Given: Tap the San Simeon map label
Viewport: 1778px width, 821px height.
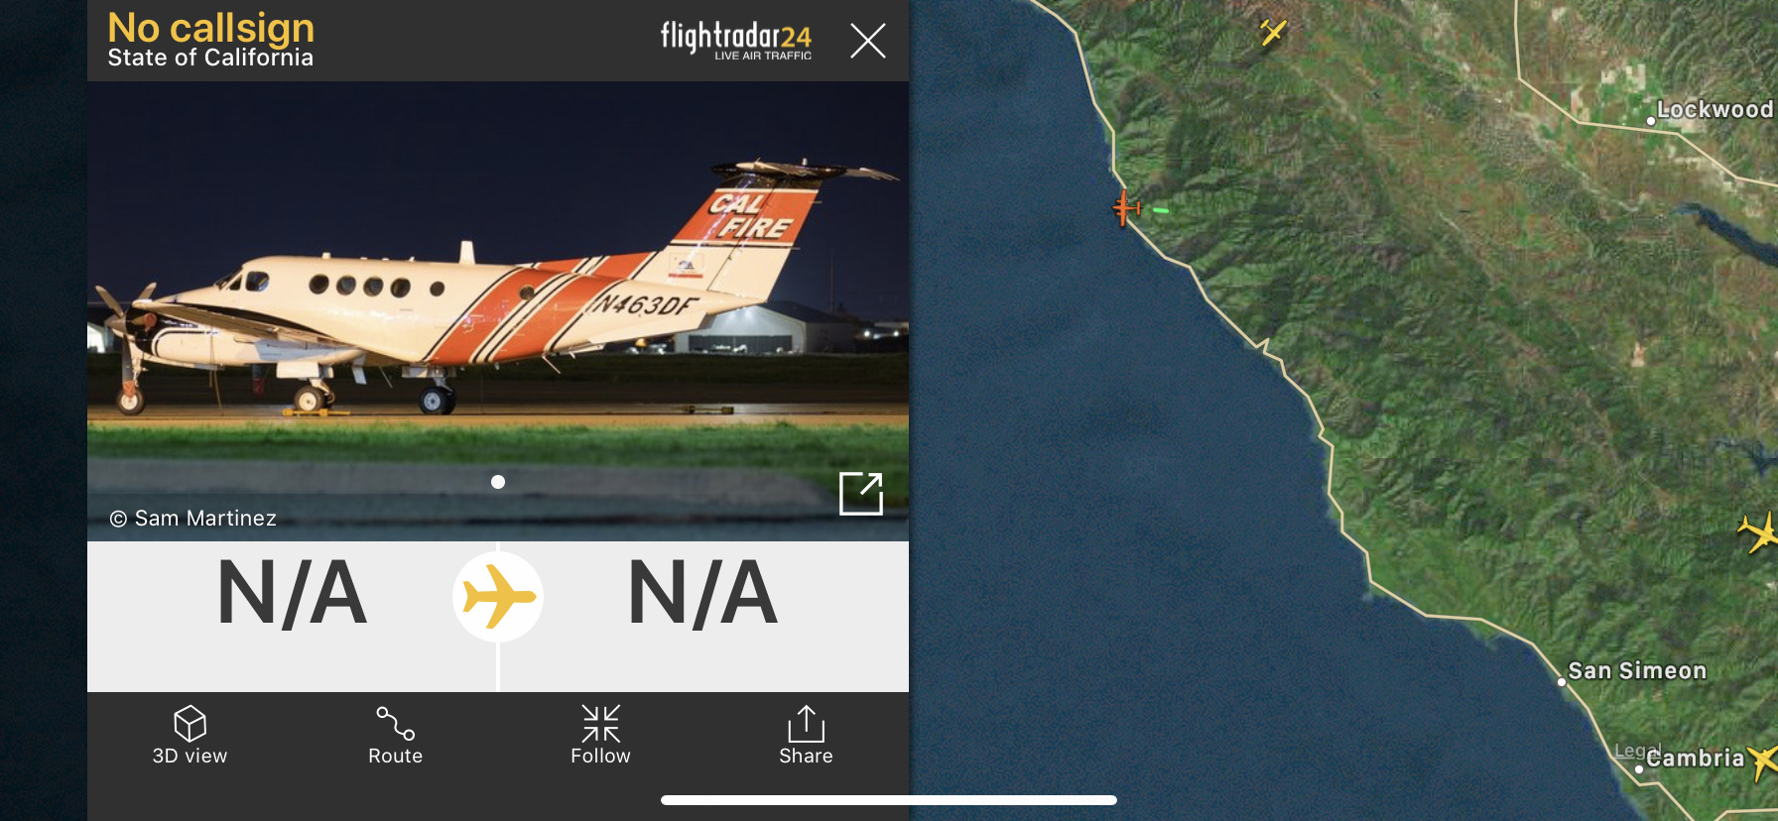Looking at the screenshot, I should pyautogui.click(x=1637, y=671).
